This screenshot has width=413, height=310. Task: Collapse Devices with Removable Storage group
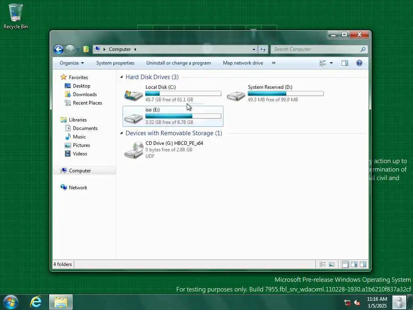coord(121,133)
